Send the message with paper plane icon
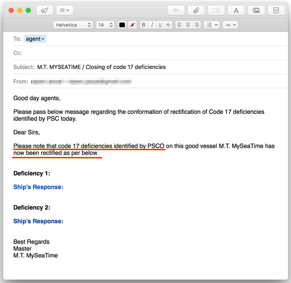 pyautogui.click(x=44, y=10)
